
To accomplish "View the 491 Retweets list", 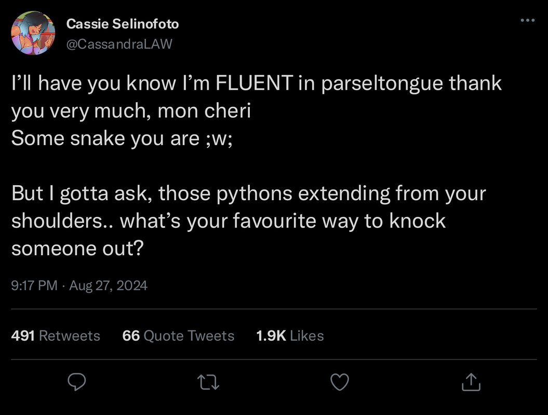I will (x=56, y=336).
